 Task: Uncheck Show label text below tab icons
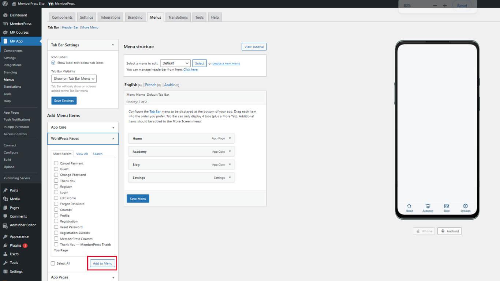coord(53,62)
